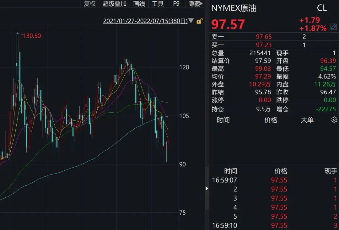Click the arrow icon to collapse quote panel
339x230 pixels.
[207, 189]
